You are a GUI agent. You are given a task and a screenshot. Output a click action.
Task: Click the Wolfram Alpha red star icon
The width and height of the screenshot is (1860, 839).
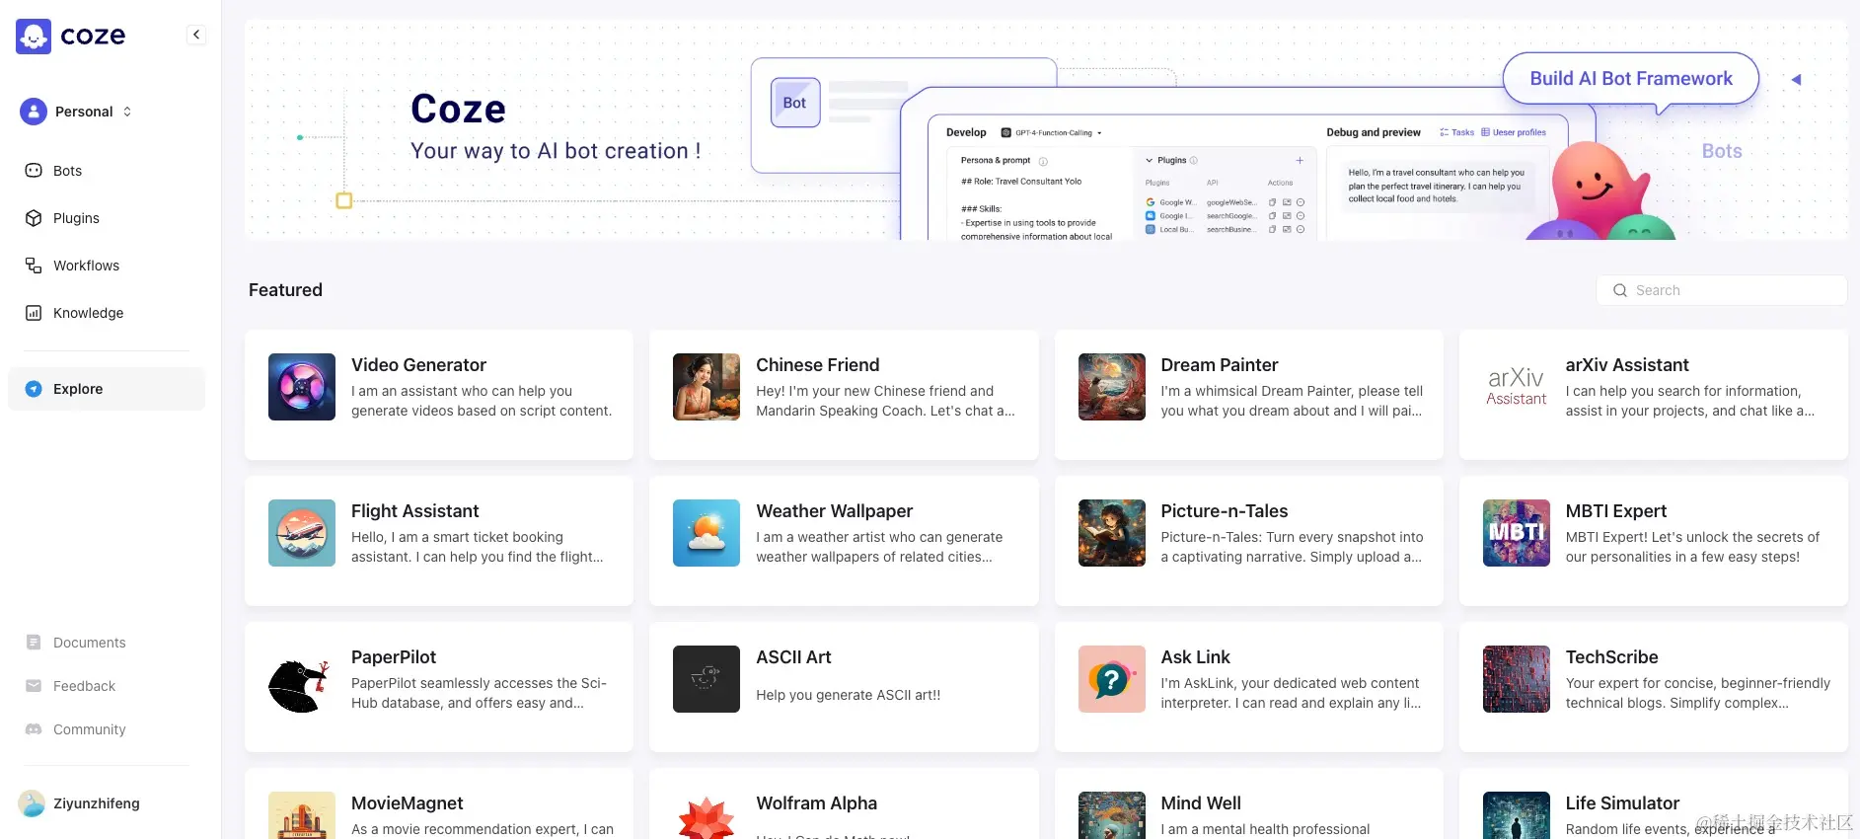tap(707, 817)
